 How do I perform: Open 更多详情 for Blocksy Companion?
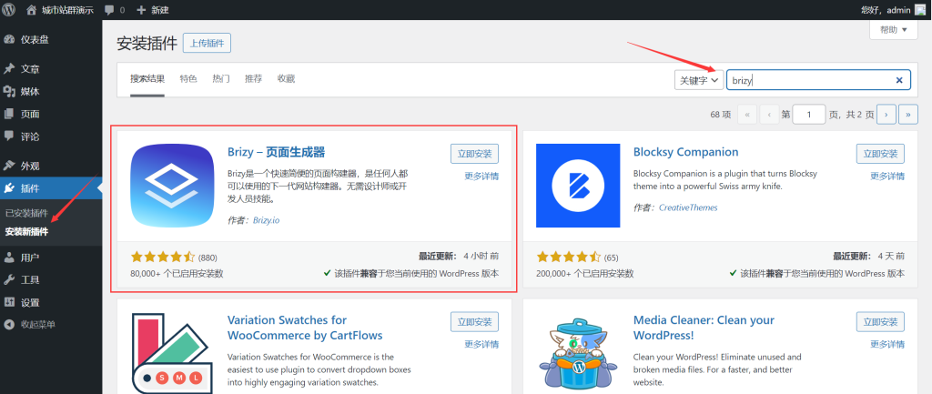coord(887,176)
